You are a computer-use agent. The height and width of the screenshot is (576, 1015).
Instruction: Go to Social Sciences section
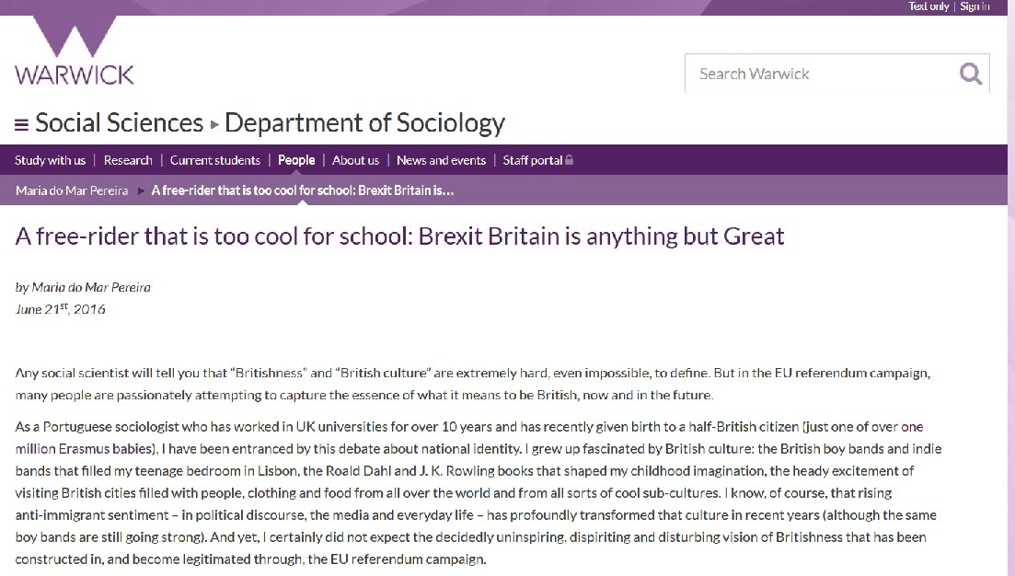[119, 123]
